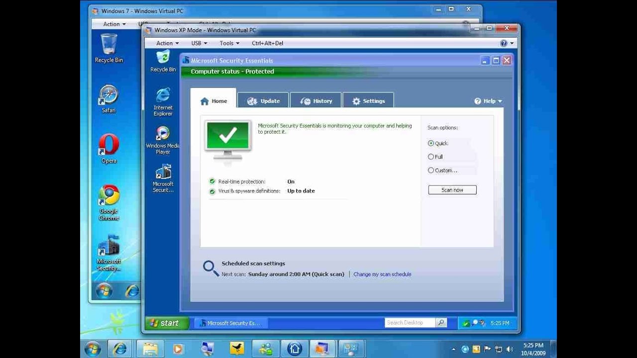Expand the Action menu in XP Mode window
The width and height of the screenshot is (637, 358).
tap(167, 43)
